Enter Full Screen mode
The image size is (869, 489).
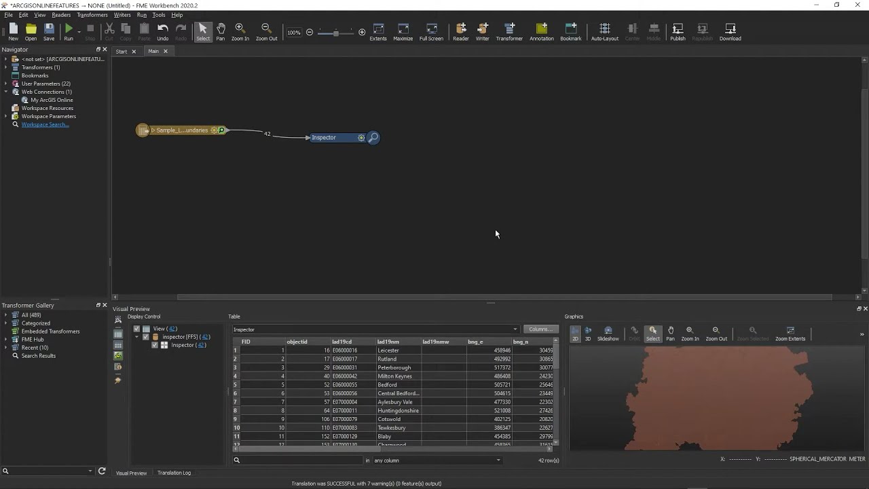pyautogui.click(x=431, y=31)
